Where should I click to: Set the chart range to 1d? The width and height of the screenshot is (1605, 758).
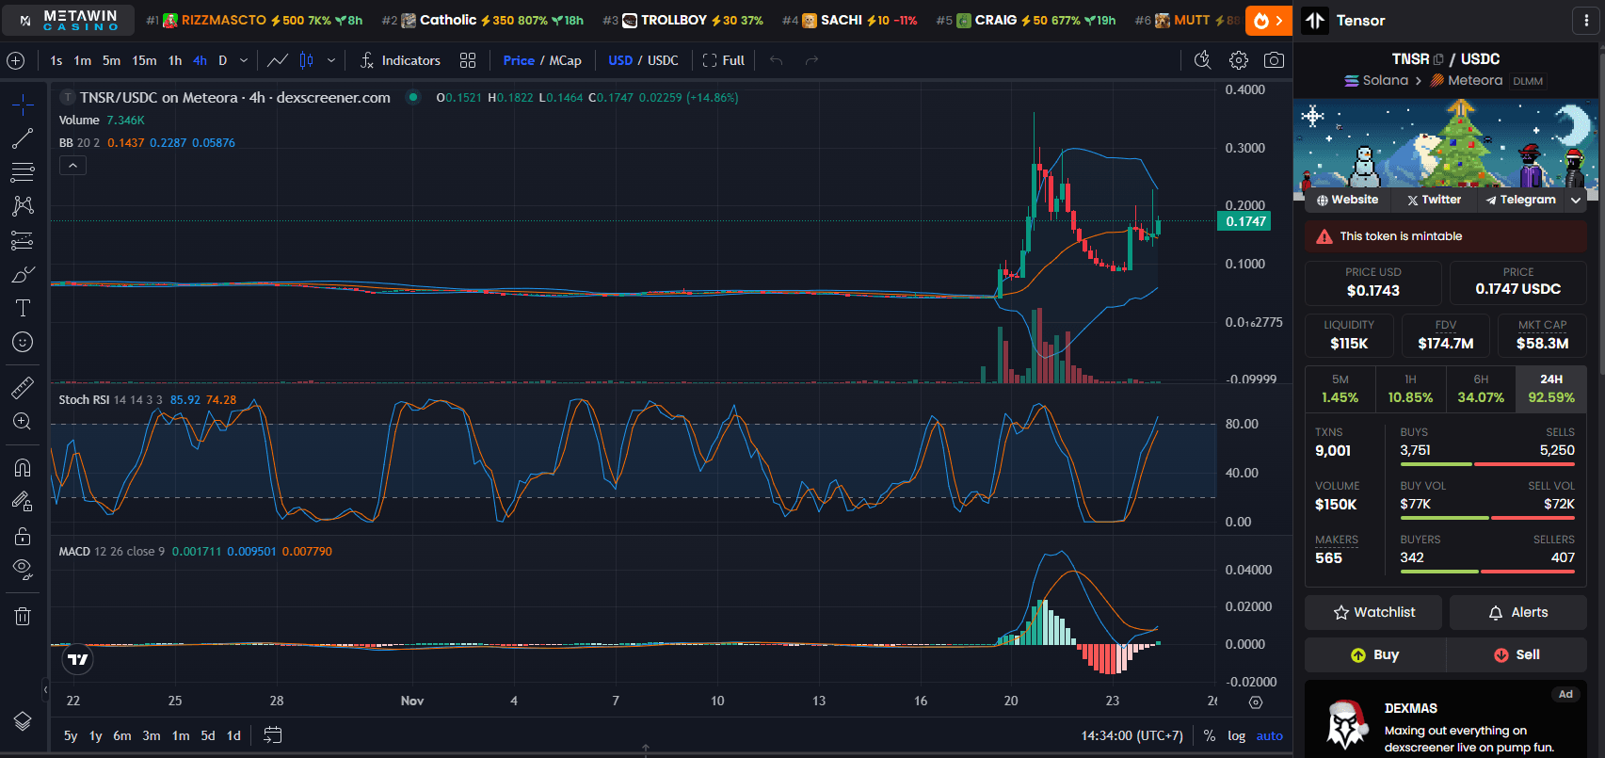click(x=233, y=735)
